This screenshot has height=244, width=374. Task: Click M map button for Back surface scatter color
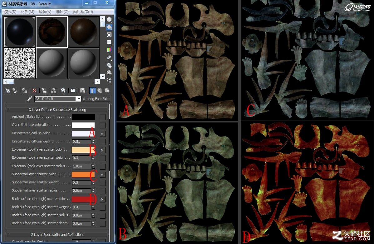pos(102,199)
